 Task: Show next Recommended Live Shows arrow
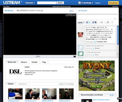tap(113, 95)
